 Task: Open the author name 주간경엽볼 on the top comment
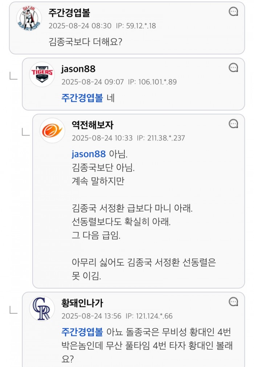point(69,13)
